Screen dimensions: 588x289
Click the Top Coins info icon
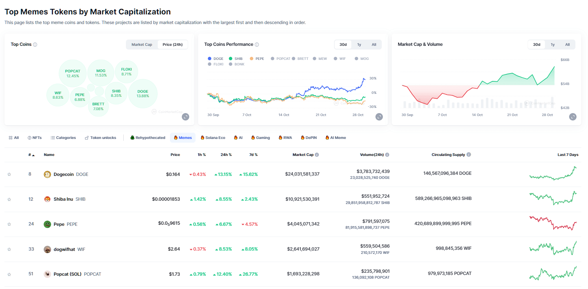click(35, 45)
